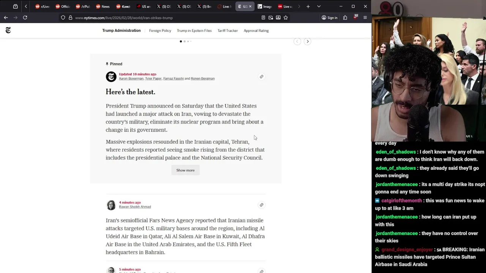Click the save page download icon in address bar
Image resolution: width=486 pixels, height=273 pixels.
pyautogui.click(x=278, y=17)
